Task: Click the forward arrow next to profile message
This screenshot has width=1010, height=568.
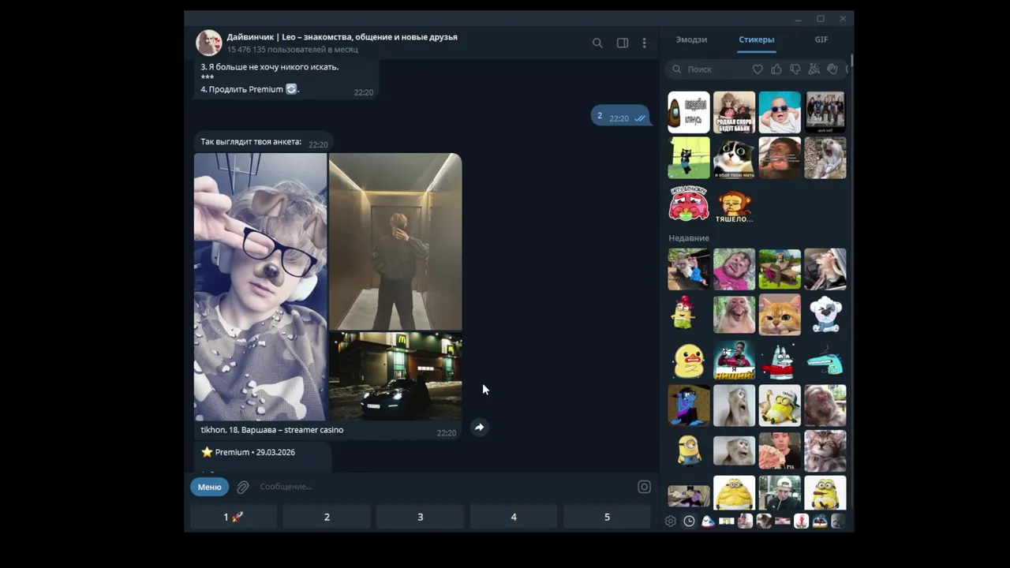Action: [x=479, y=428]
